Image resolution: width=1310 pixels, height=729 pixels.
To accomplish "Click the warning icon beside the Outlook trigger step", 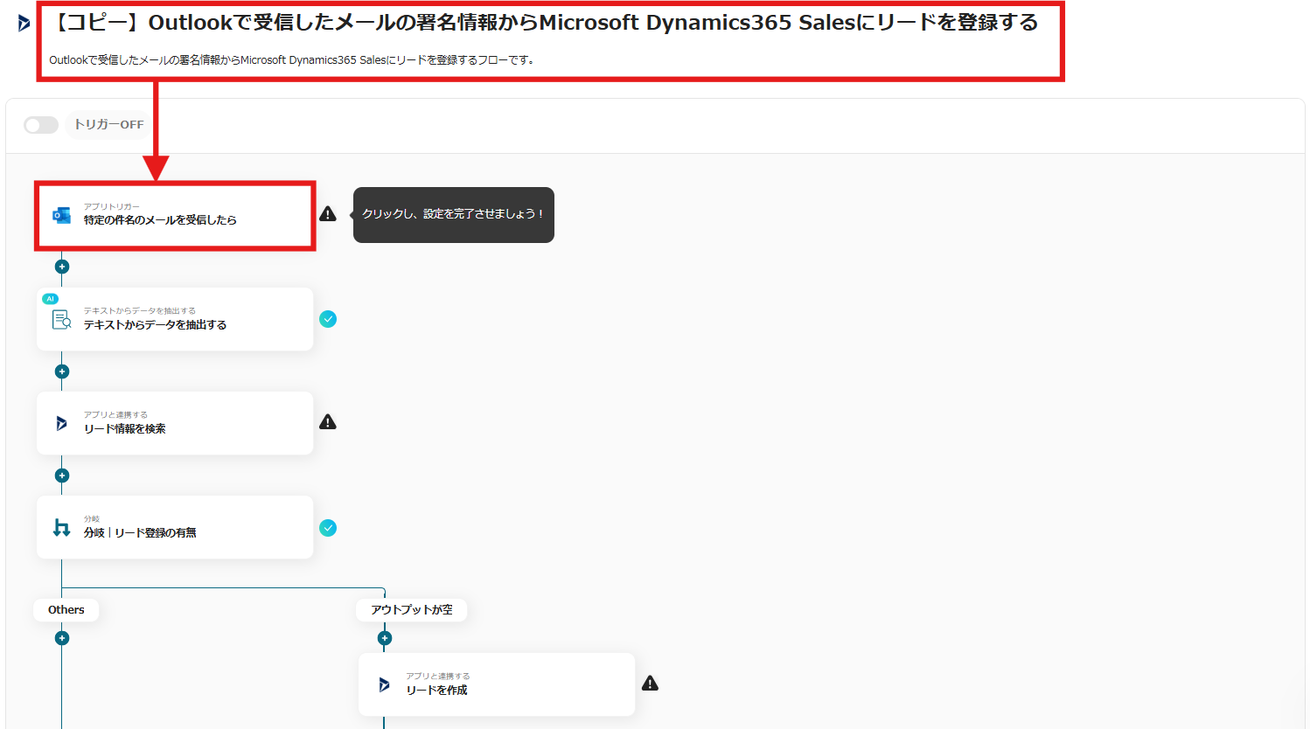I will 328,214.
